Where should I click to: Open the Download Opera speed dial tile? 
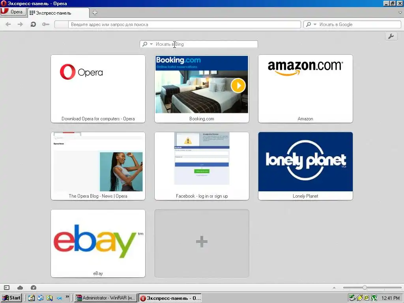tap(98, 89)
